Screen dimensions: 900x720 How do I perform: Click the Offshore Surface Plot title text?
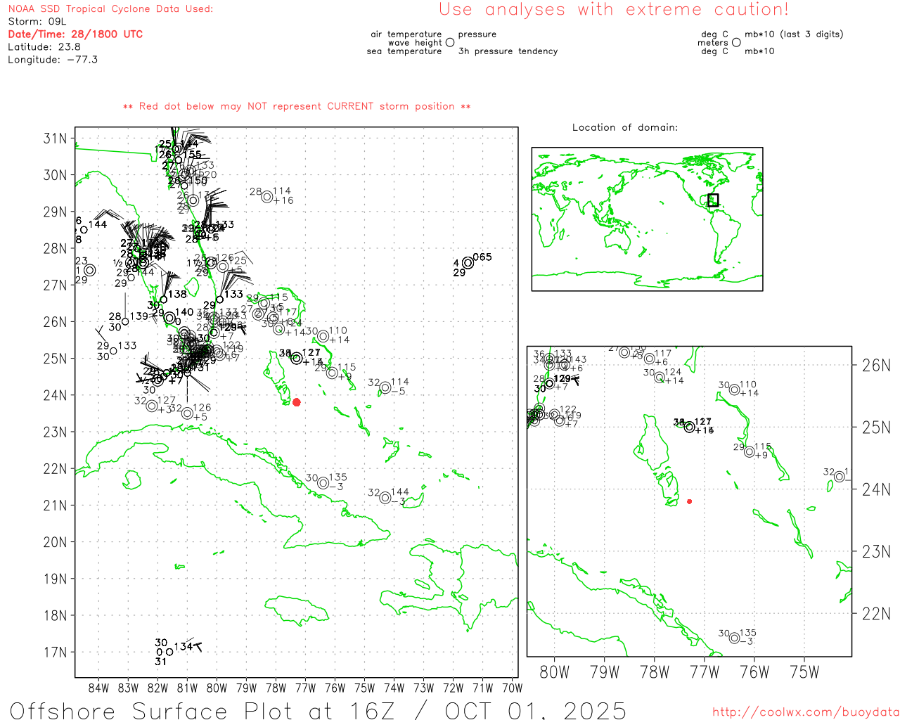318,710
